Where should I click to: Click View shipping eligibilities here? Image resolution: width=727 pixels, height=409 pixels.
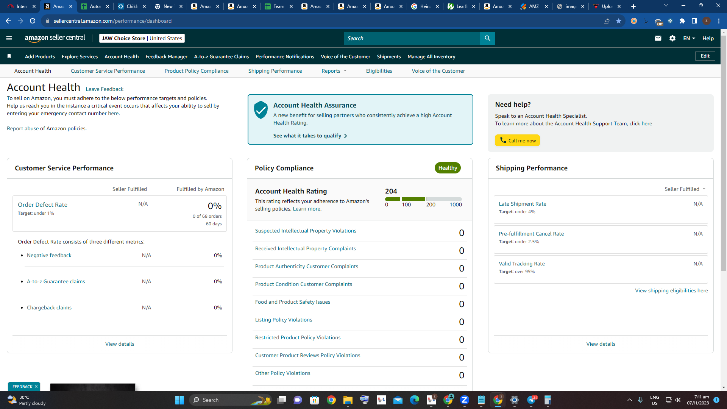671,290
